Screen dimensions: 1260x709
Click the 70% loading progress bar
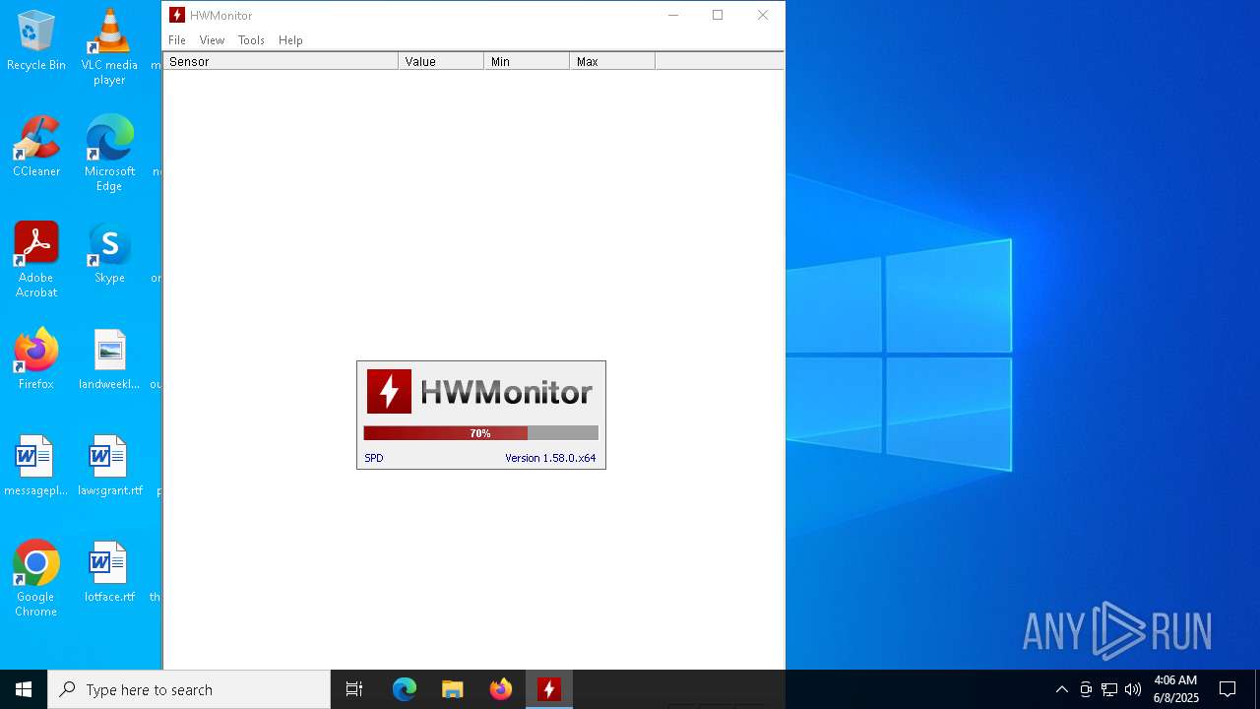[x=480, y=433]
